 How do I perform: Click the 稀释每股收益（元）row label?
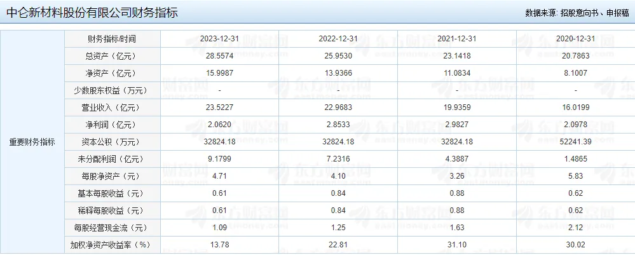[112, 211]
